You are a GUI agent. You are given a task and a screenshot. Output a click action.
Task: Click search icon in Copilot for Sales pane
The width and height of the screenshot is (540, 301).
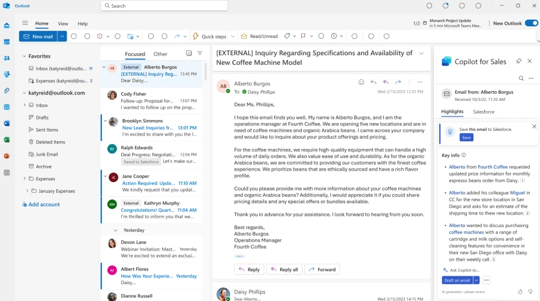pyautogui.click(x=521, y=79)
